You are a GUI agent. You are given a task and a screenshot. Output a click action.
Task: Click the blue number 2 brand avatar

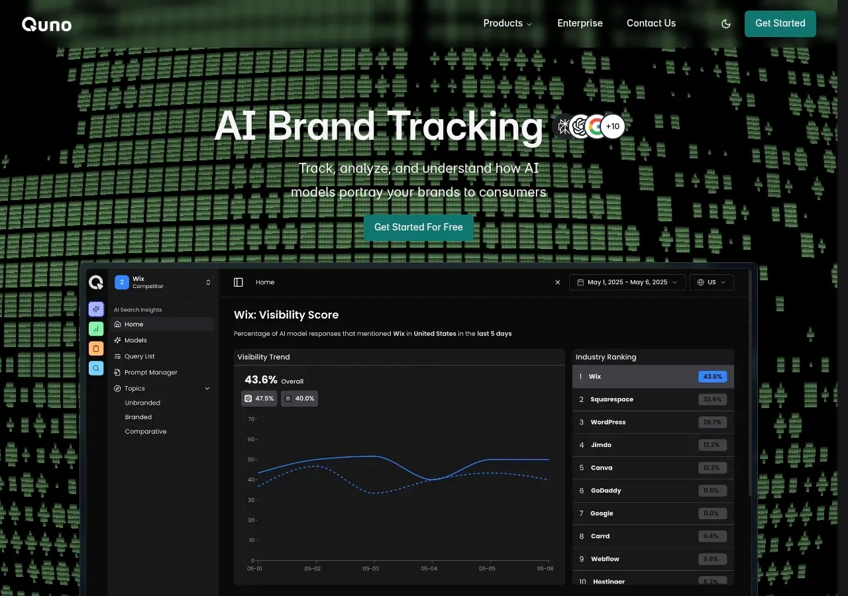coord(122,283)
